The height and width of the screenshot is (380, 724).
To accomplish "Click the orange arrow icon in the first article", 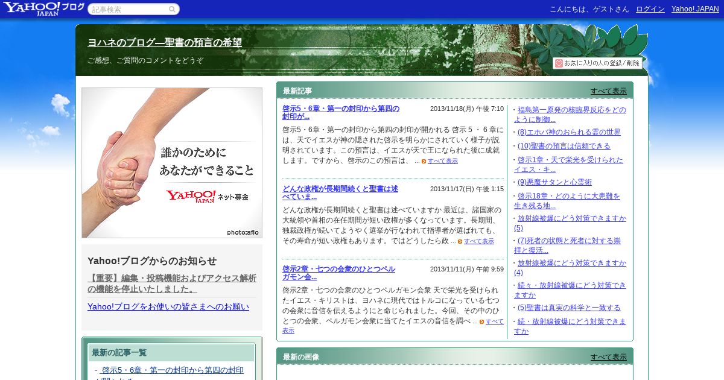I will coord(424,161).
